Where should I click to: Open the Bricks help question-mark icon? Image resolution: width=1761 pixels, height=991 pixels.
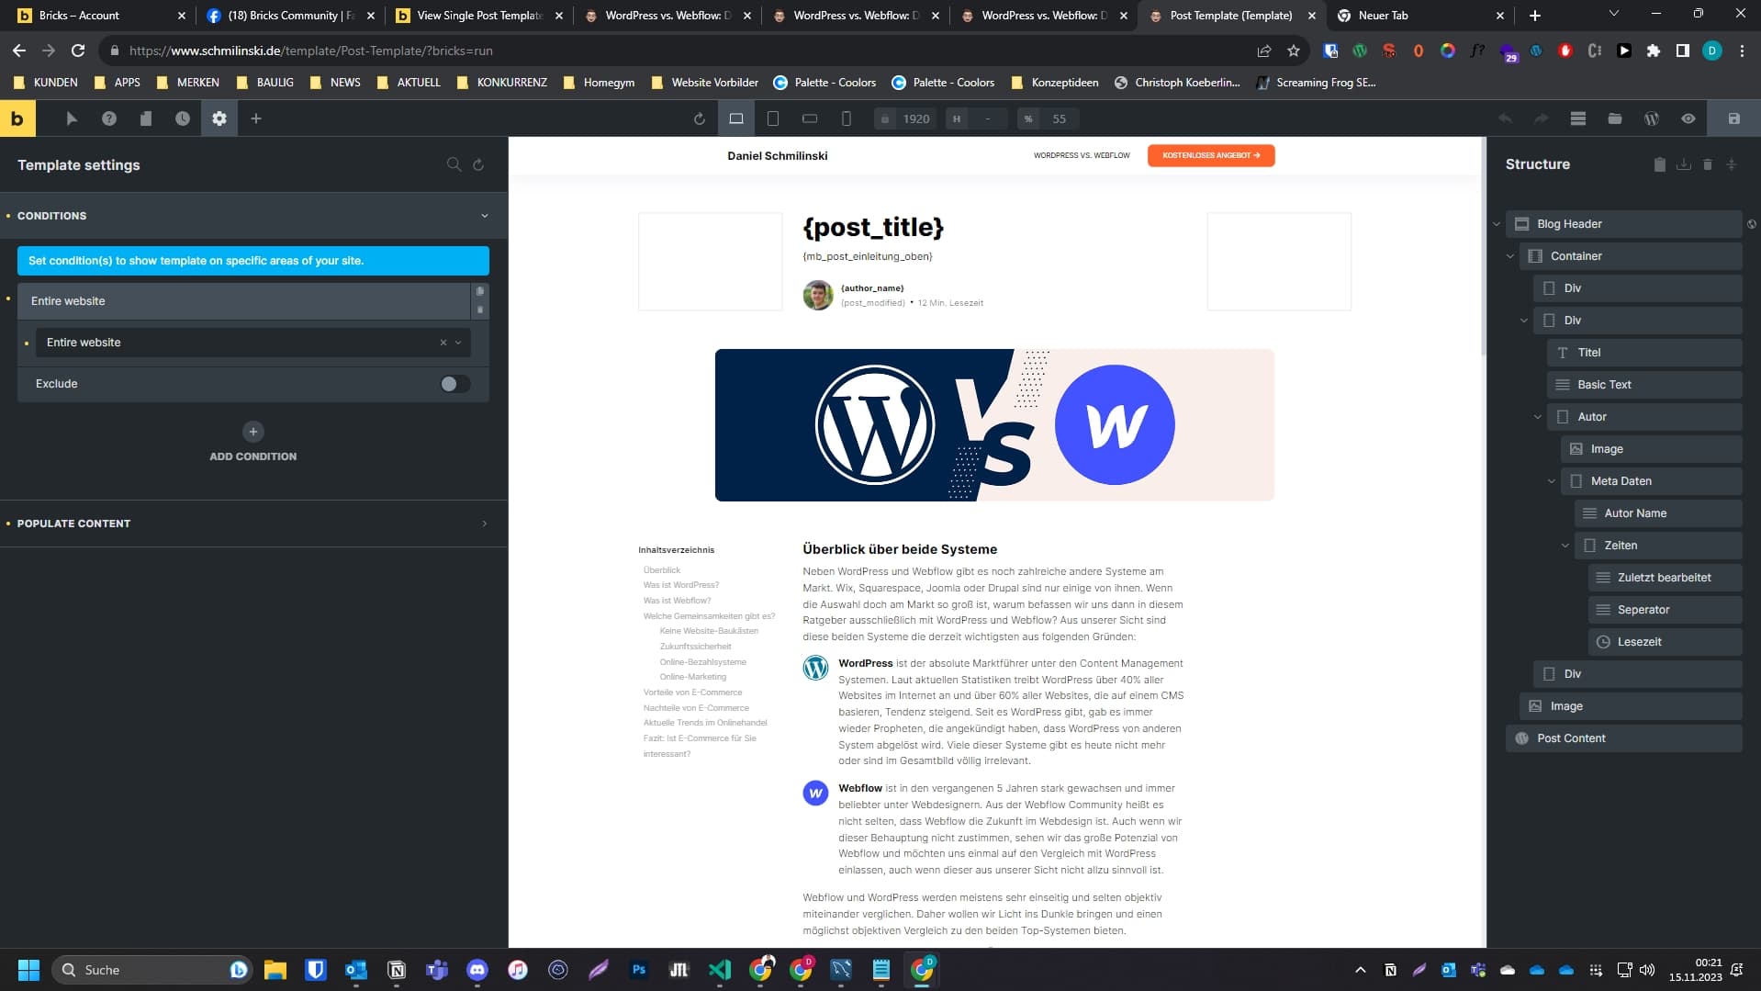pos(109,118)
